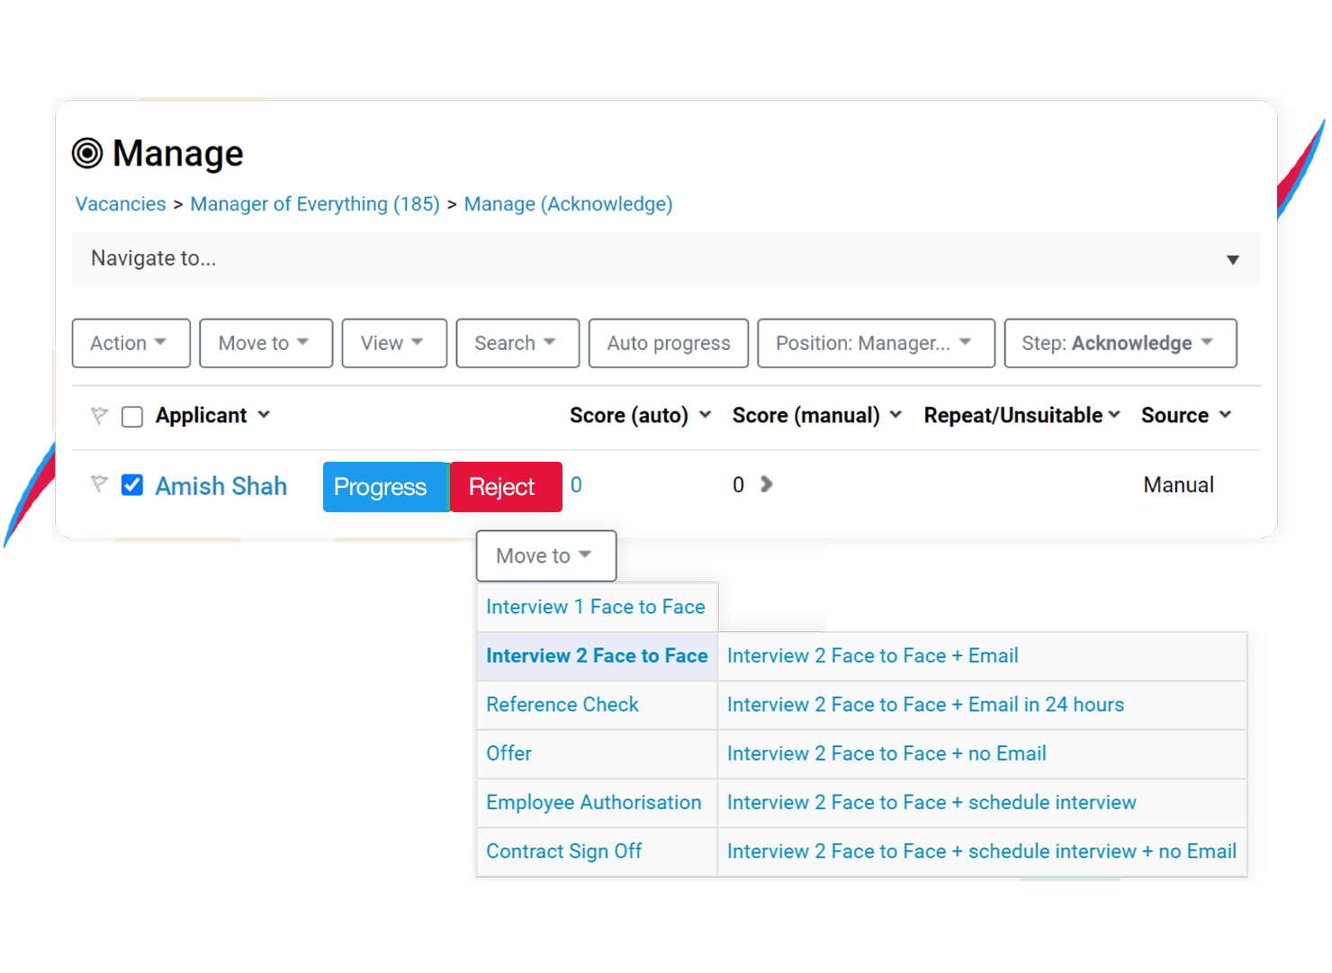Select "Reference Check" in the Move to menu
This screenshot has width=1332, height=973.
click(x=562, y=705)
